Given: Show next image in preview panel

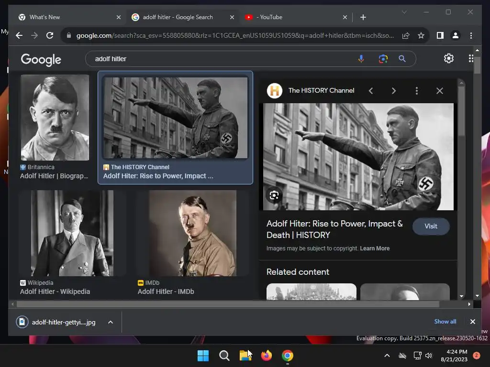Looking at the screenshot, I should click(x=394, y=91).
